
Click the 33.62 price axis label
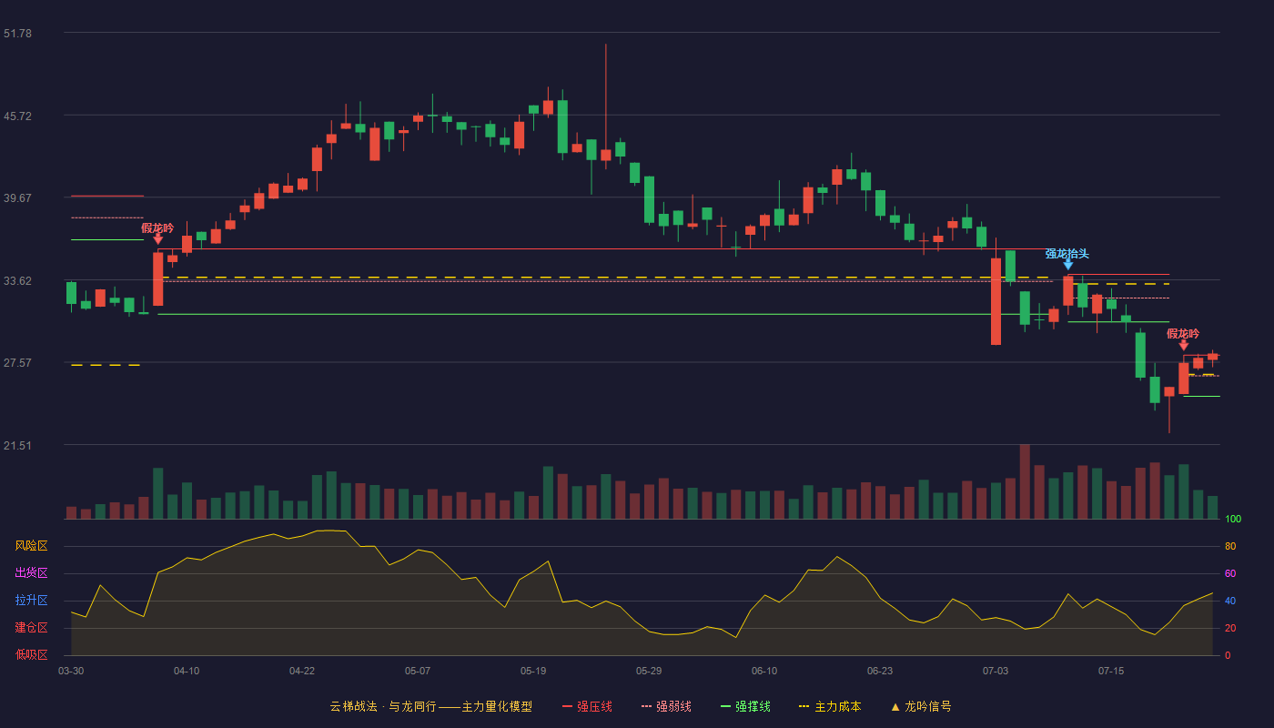17,281
